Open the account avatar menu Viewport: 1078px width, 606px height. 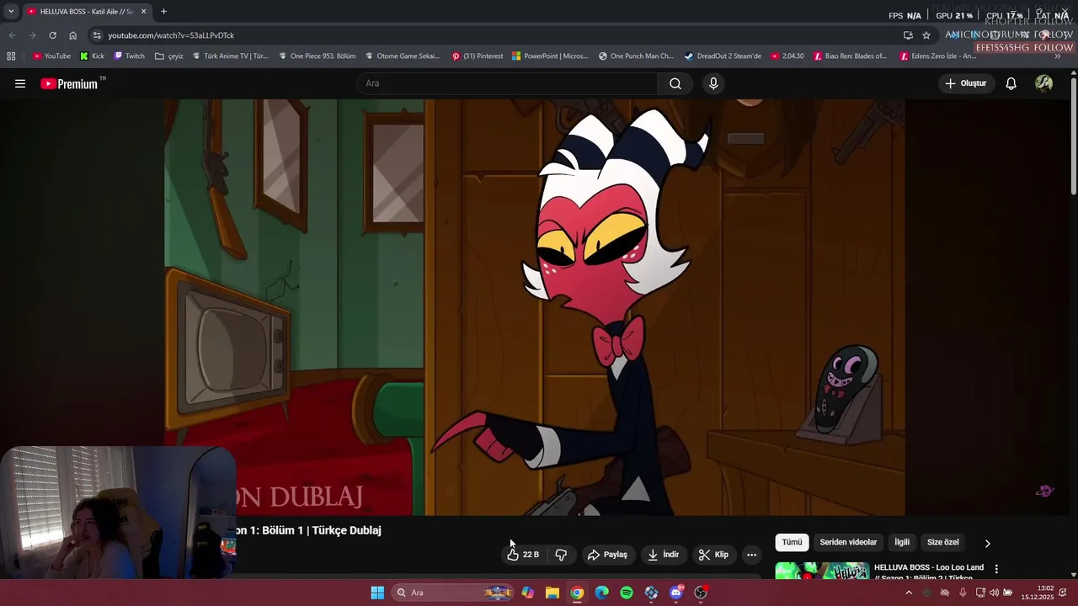point(1044,83)
